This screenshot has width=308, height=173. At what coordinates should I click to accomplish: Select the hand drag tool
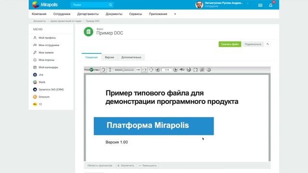pos(103,70)
